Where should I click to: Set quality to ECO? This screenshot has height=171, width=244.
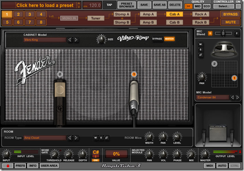(207, 6)
